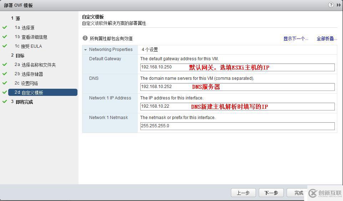Click the double-arrow expand icon in title bar

tap(339, 5)
